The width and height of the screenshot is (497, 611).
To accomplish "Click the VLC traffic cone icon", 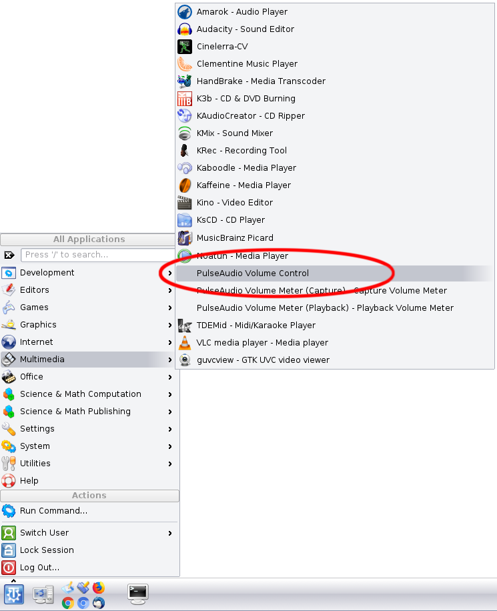I will click(x=185, y=343).
